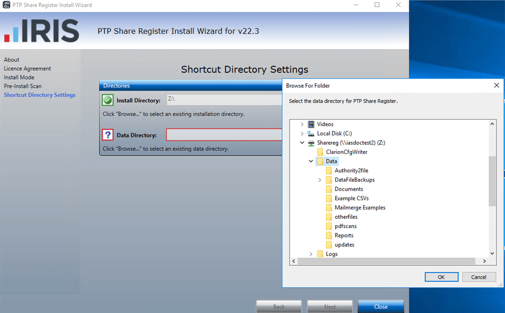This screenshot has width=505, height=313.
Task: Select the Example CSVs folder name
Action: pyautogui.click(x=352, y=199)
